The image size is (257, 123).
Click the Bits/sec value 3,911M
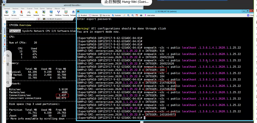(x=63, y=89)
